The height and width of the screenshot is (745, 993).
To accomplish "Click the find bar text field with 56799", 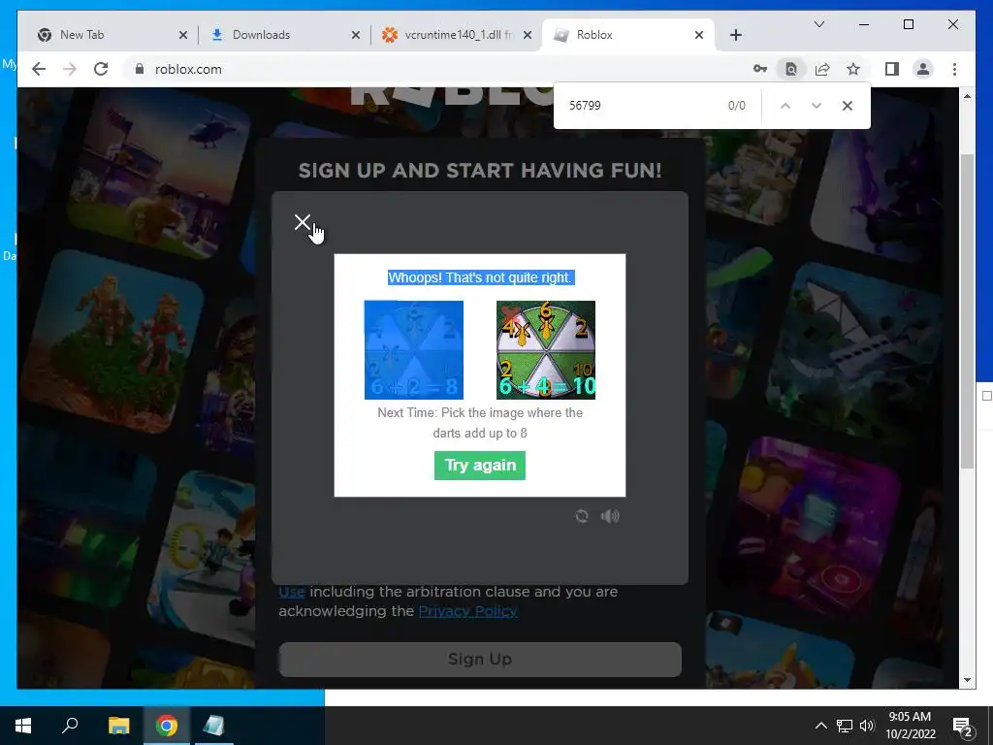I will (640, 106).
